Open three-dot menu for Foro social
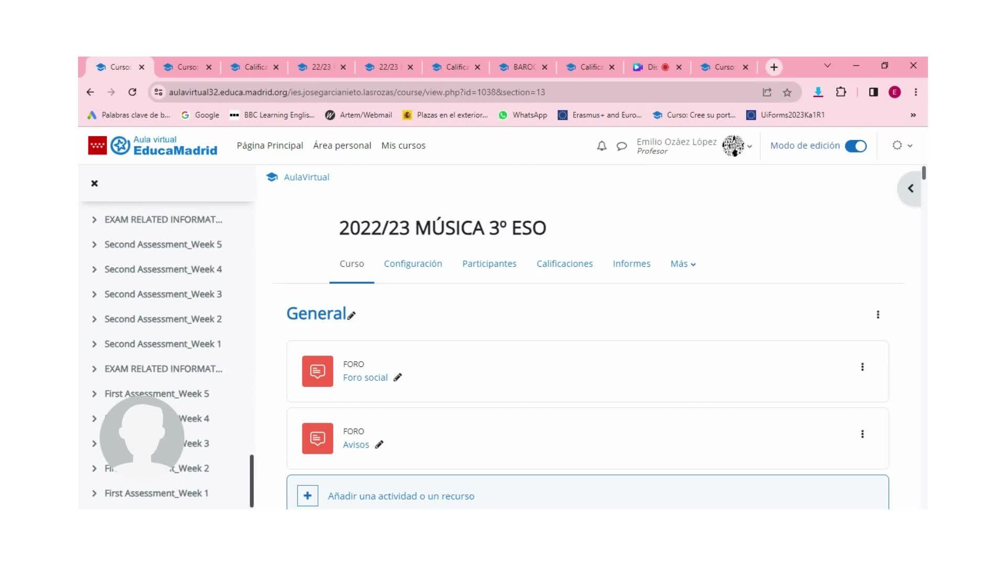Image resolution: width=1006 pixels, height=566 pixels. [x=862, y=367]
